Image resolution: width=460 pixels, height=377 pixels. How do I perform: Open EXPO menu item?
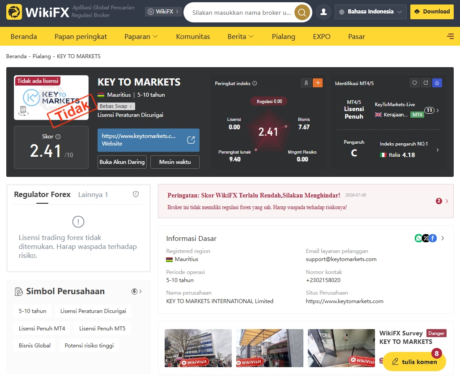pyautogui.click(x=322, y=36)
